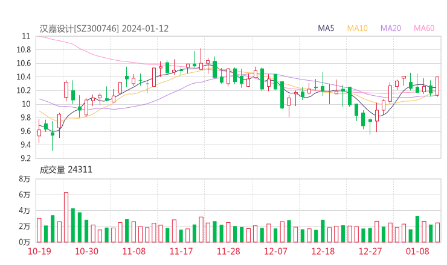Click the 8万 volume axis label
This screenshot has width=447, height=265.
click(x=25, y=179)
